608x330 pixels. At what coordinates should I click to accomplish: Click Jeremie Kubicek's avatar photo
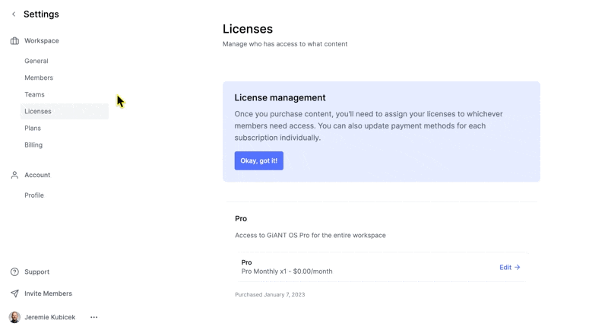pos(14,317)
